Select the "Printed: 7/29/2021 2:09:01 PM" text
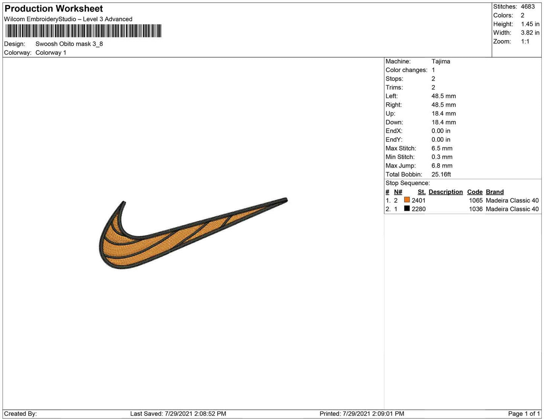This screenshot has height=419, width=544. 362,414
